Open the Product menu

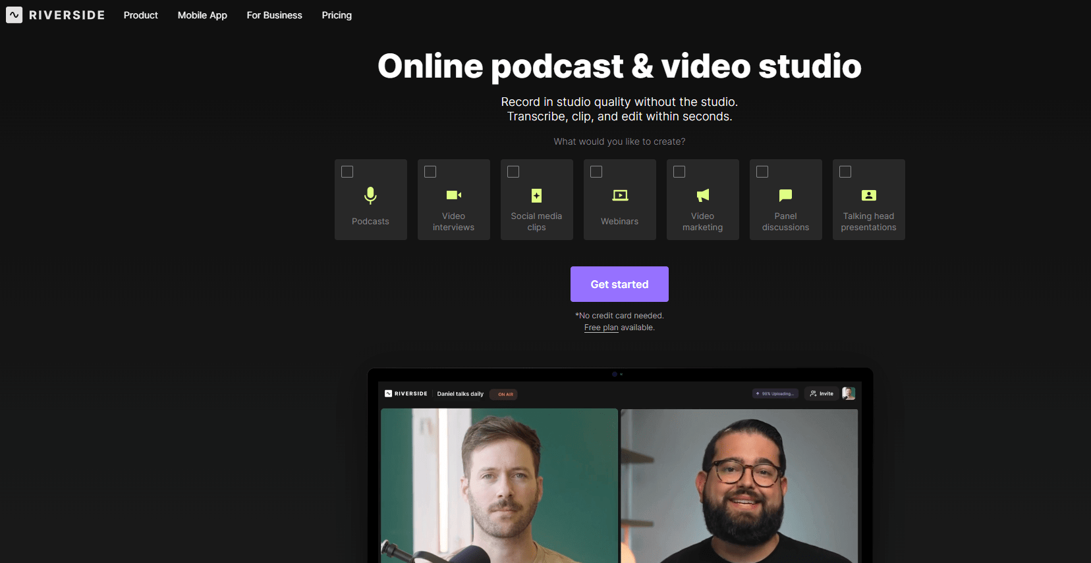pos(141,15)
